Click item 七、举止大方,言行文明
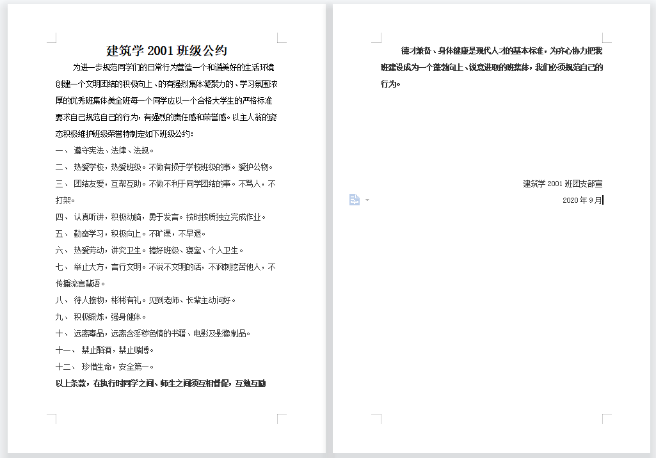Image resolution: width=656 pixels, height=458 pixels. tap(165, 267)
